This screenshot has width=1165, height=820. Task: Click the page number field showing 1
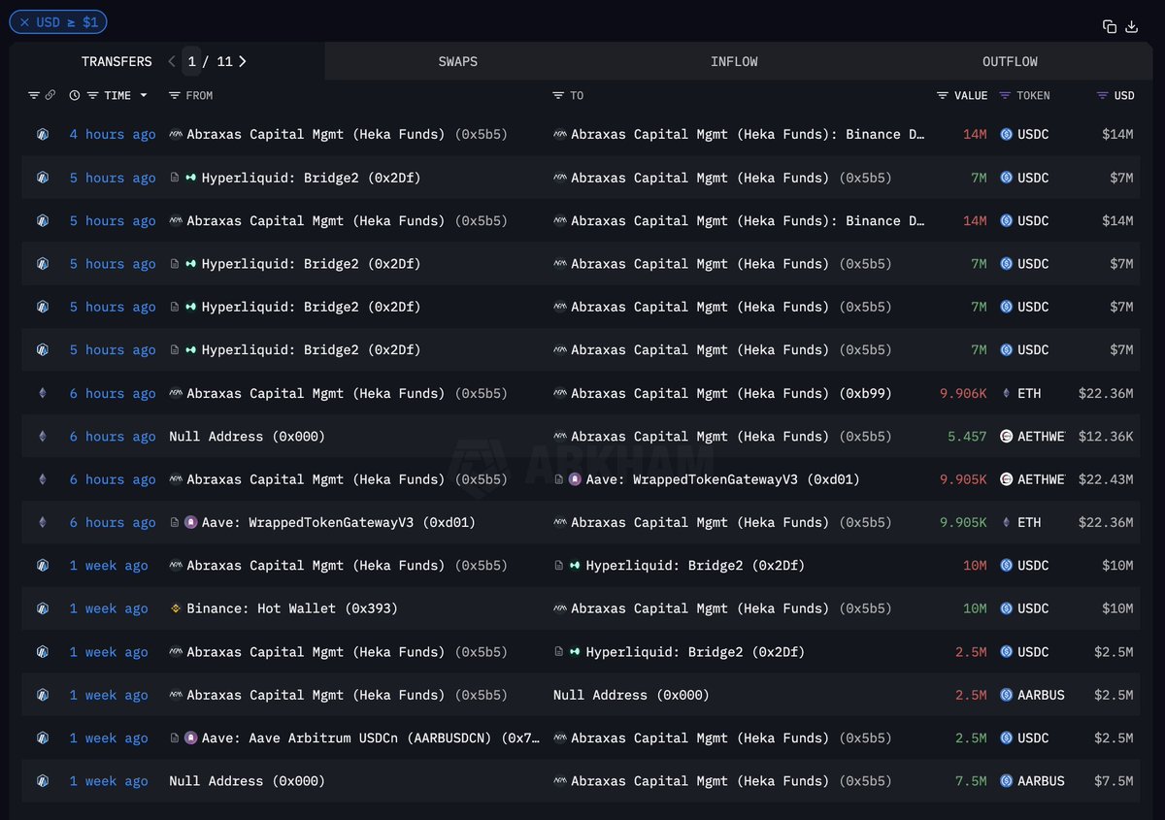pos(192,61)
